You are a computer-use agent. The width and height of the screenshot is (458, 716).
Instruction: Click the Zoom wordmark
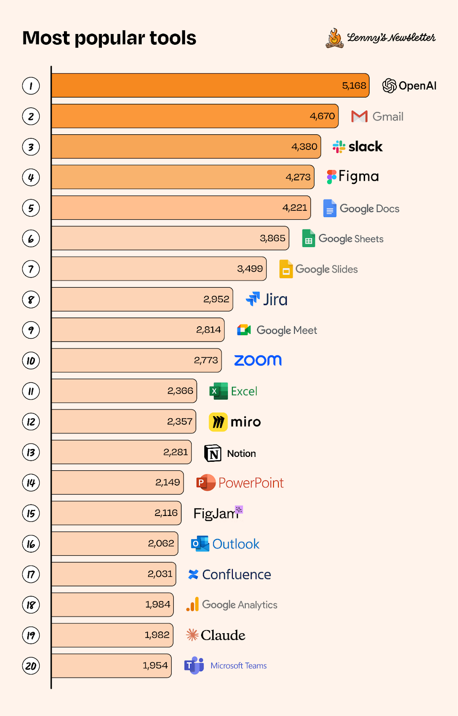[x=258, y=360]
